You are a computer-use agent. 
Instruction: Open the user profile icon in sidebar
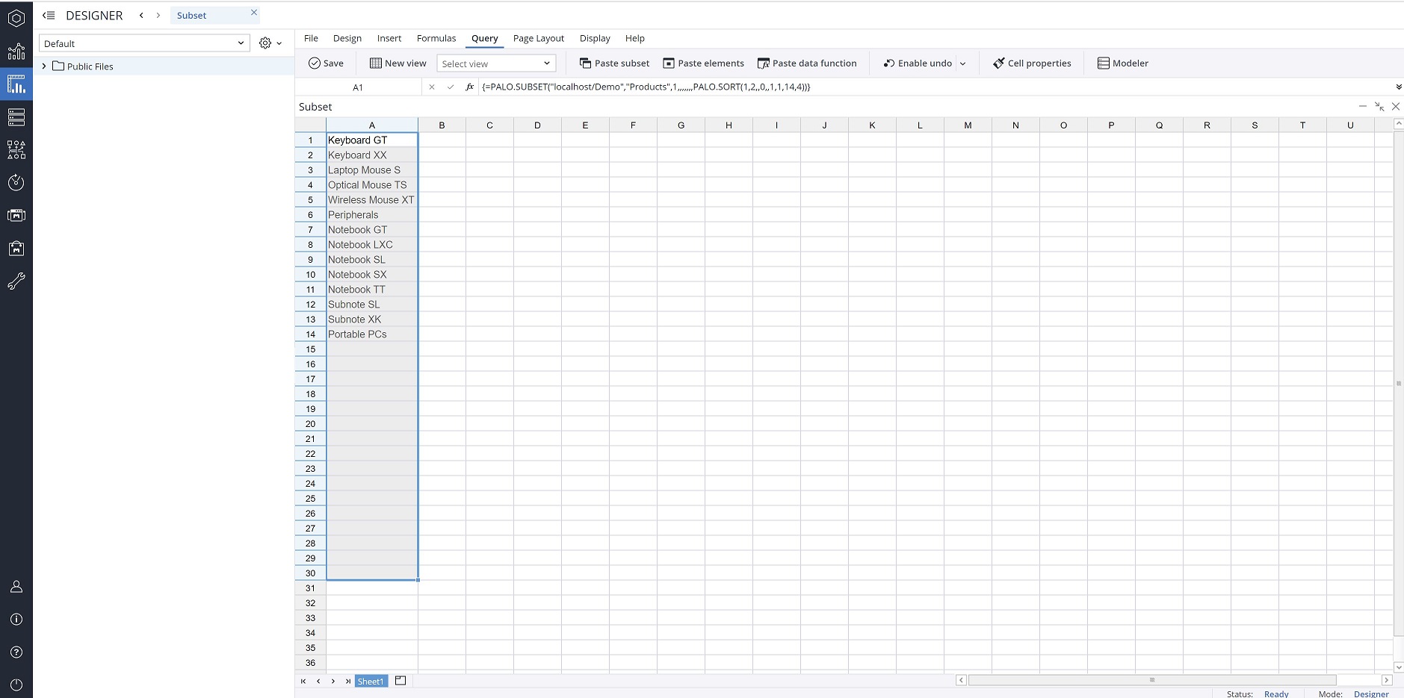[16, 587]
